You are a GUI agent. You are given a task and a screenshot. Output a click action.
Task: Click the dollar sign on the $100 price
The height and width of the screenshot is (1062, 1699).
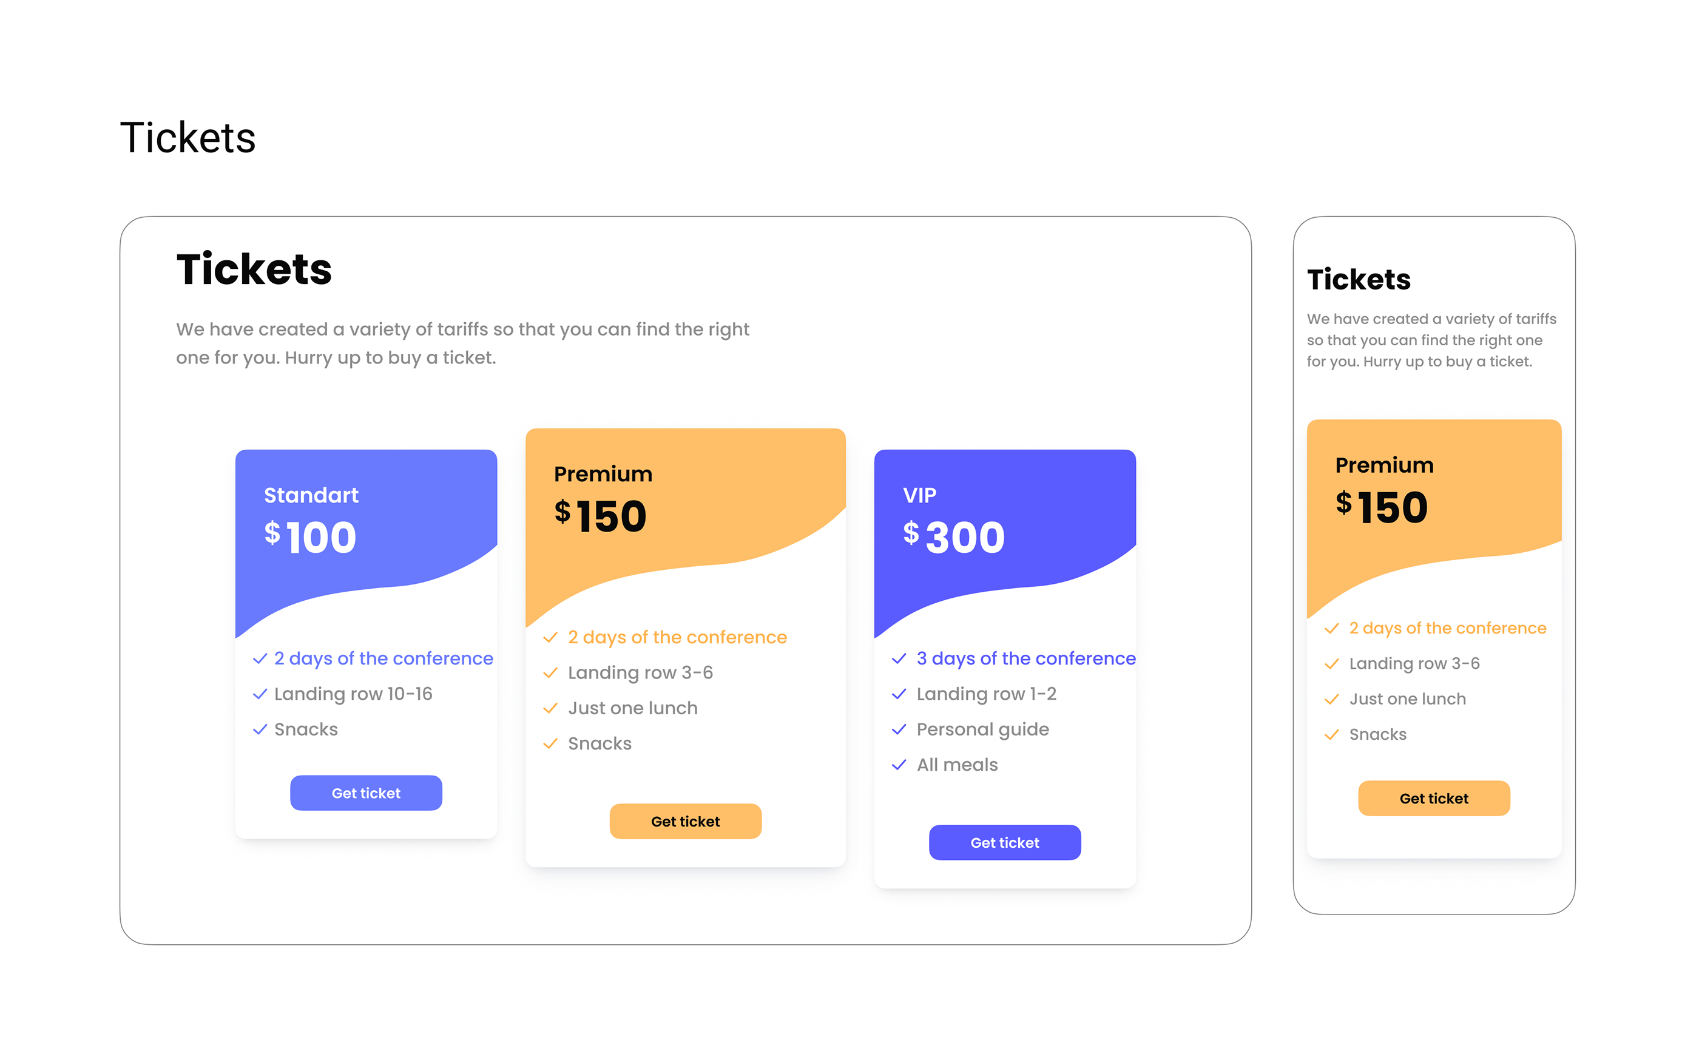[272, 532]
